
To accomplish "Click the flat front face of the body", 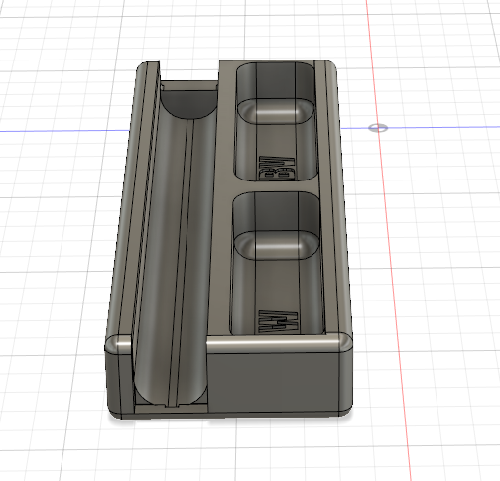I will [x=275, y=382].
